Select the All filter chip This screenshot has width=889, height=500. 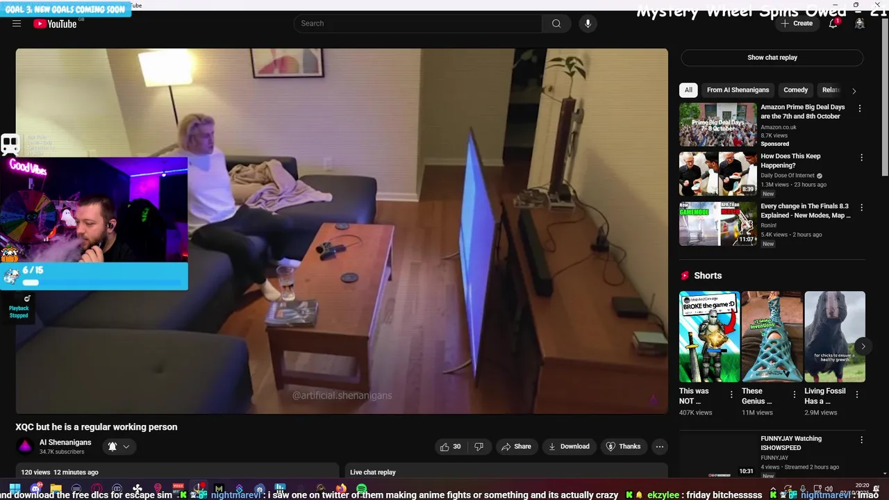point(688,90)
